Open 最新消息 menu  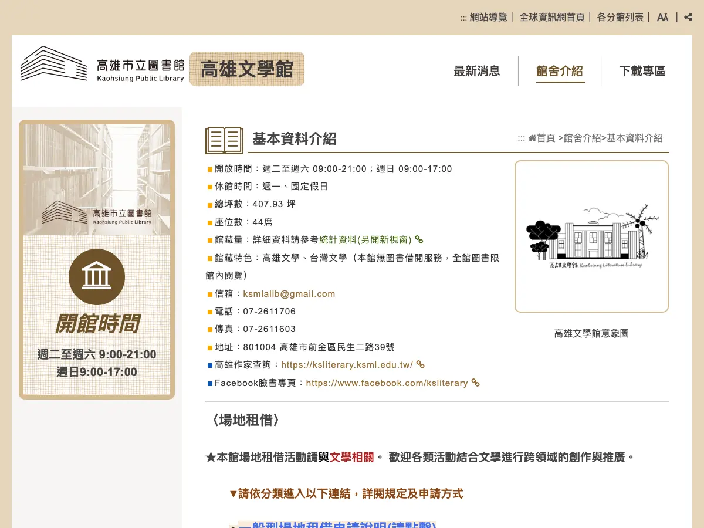(477, 71)
